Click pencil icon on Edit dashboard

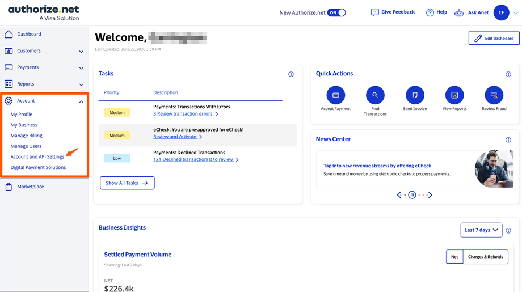478,38
